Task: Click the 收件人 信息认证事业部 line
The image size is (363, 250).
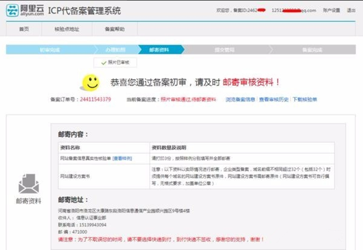Action: click(82, 218)
